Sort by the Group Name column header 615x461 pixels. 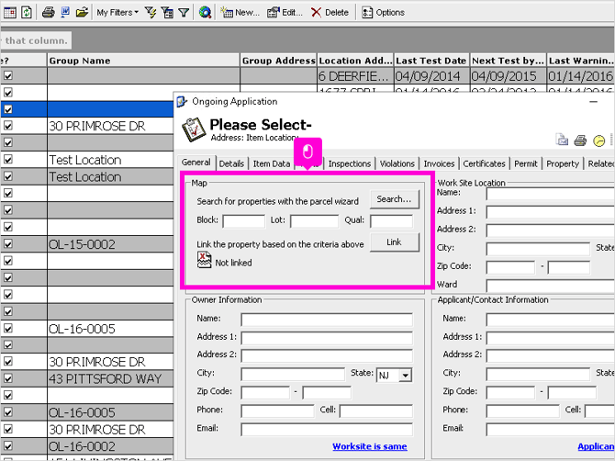point(143,61)
